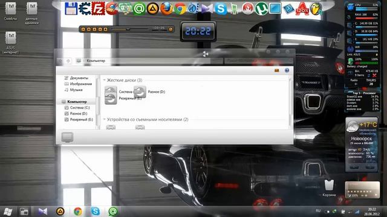
Task: Click the battery icon in system gadget
Action: point(350,61)
